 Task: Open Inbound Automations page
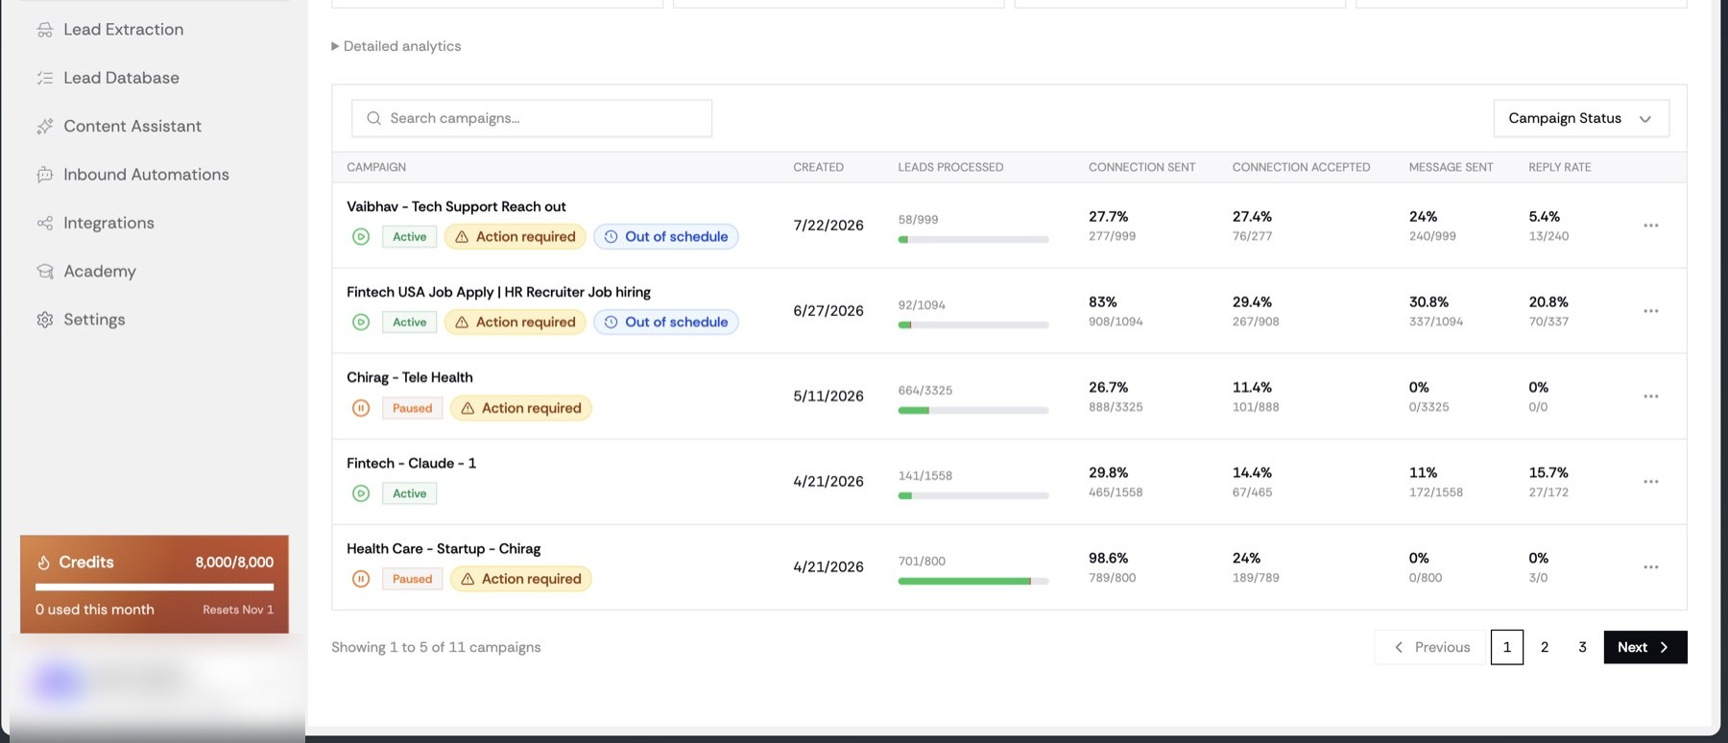click(x=146, y=175)
